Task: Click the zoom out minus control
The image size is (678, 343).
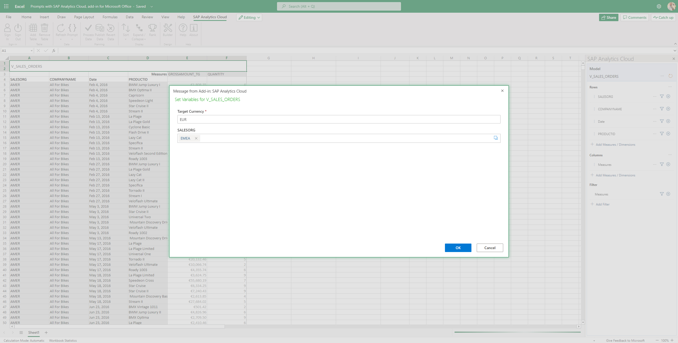Action: [657, 340]
